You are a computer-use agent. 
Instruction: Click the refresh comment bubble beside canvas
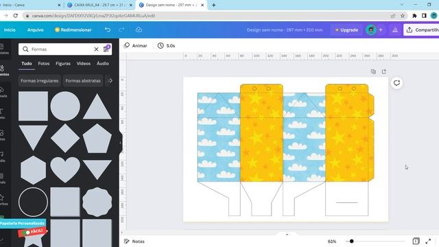[396, 83]
